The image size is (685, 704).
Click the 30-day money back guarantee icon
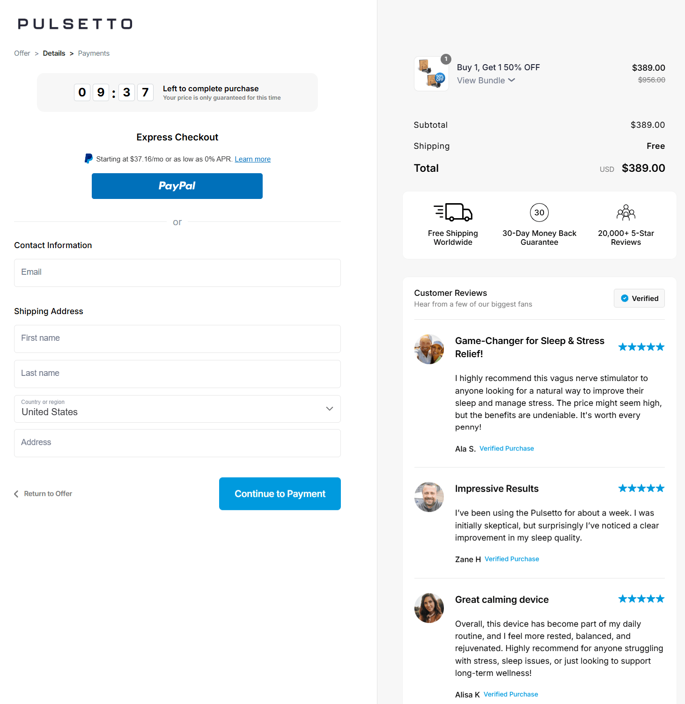(539, 213)
